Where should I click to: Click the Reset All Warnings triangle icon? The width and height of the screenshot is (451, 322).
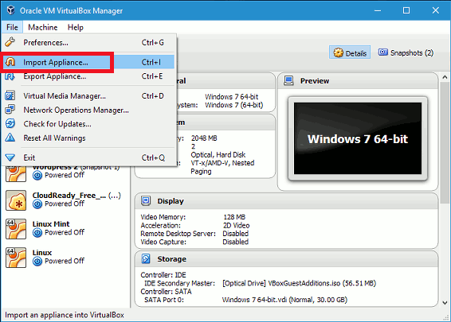(10, 138)
